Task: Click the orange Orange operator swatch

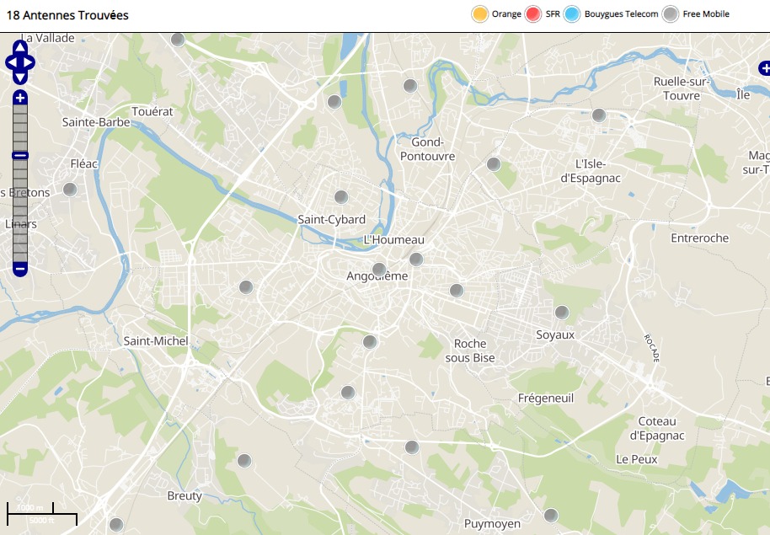Action: click(x=480, y=14)
